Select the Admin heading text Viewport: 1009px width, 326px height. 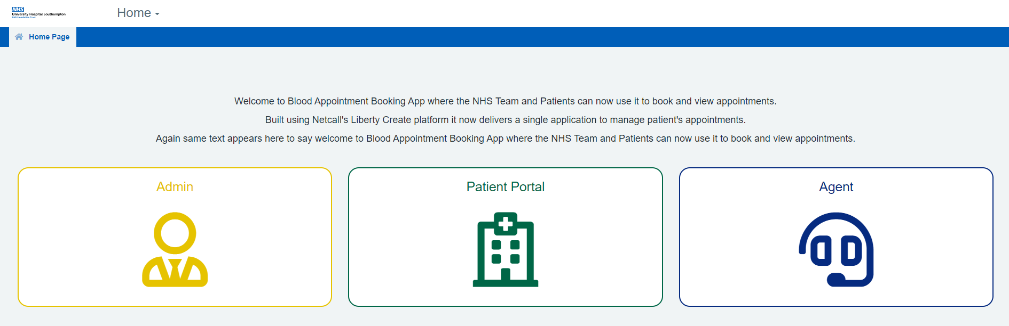(175, 187)
